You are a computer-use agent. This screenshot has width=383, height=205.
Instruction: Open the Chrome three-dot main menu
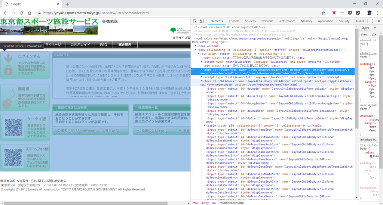pyautogui.click(x=378, y=13)
